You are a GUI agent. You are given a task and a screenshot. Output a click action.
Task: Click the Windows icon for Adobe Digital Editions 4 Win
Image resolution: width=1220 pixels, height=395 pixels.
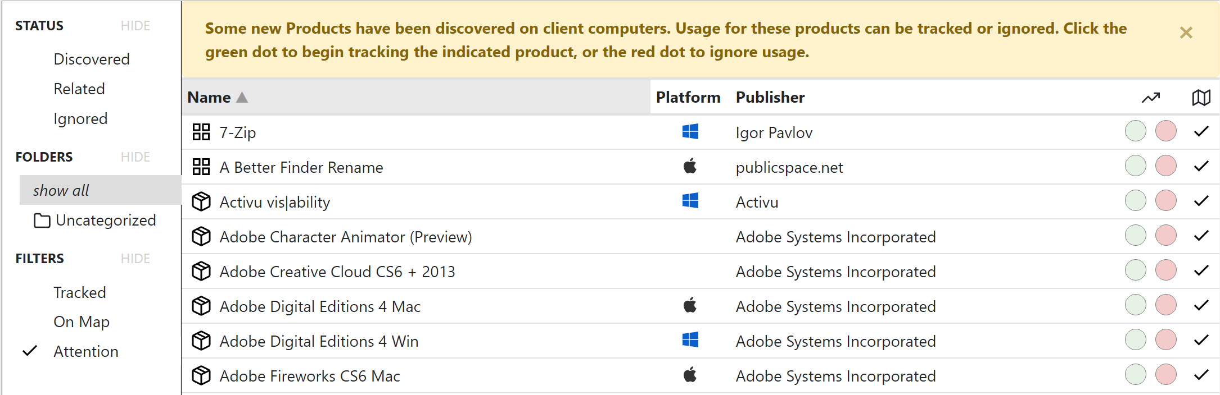click(x=690, y=340)
